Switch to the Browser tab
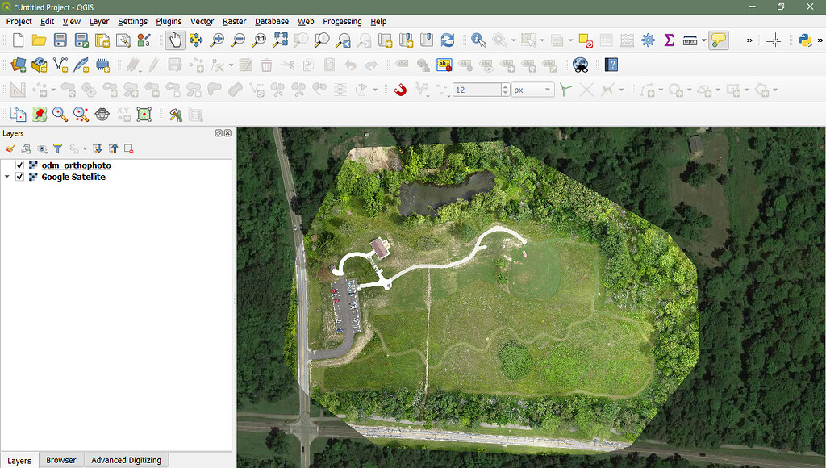The image size is (826, 468). click(60, 459)
